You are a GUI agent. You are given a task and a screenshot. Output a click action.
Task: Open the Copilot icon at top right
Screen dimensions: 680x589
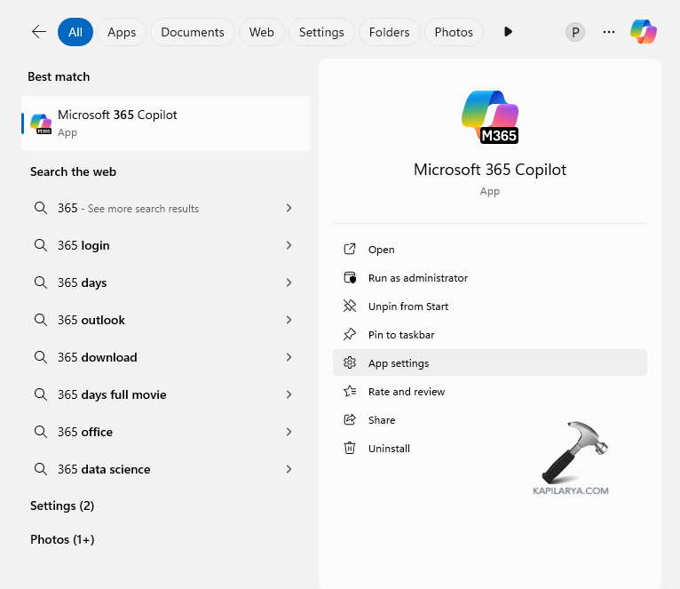[x=644, y=32]
